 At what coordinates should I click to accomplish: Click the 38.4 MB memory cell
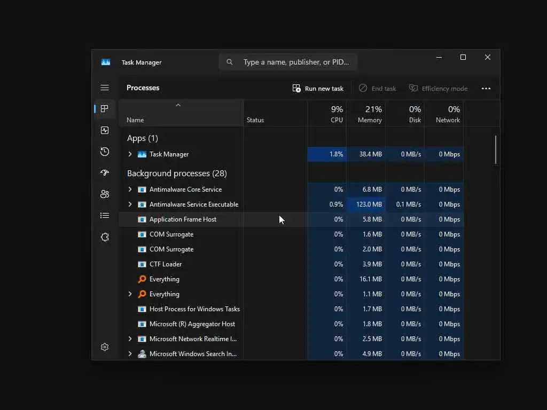coord(366,154)
